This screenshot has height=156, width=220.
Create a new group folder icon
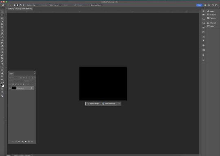pyautogui.click(x=26, y=142)
